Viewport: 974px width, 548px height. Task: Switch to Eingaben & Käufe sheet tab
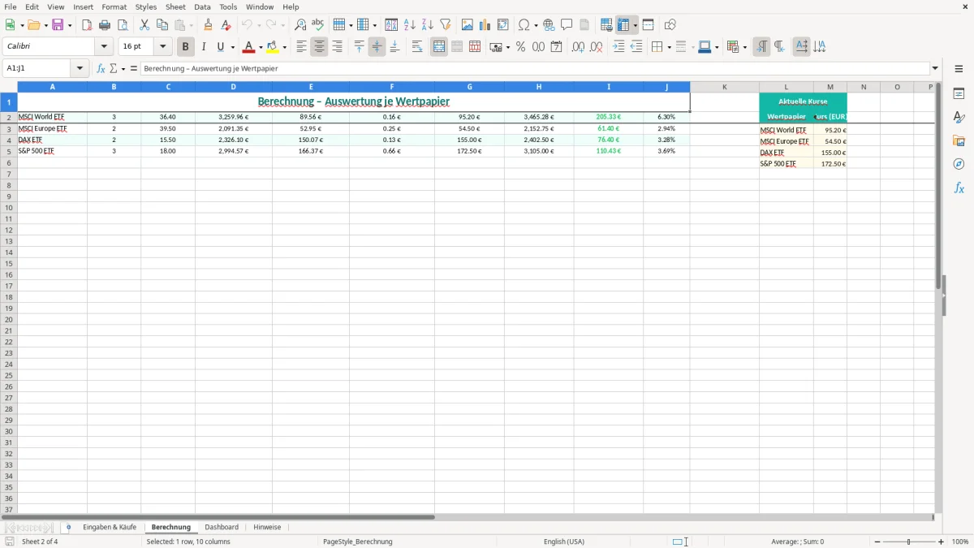[x=110, y=528]
